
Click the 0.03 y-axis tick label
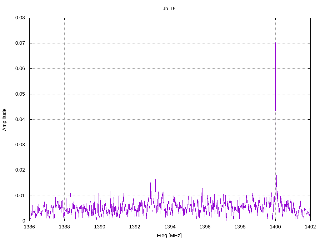(x=20, y=145)
